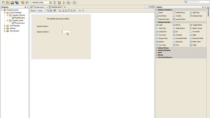The image size is (210, 118).
Task: Select the Progress Bar palette component
Action: point(162,38)
